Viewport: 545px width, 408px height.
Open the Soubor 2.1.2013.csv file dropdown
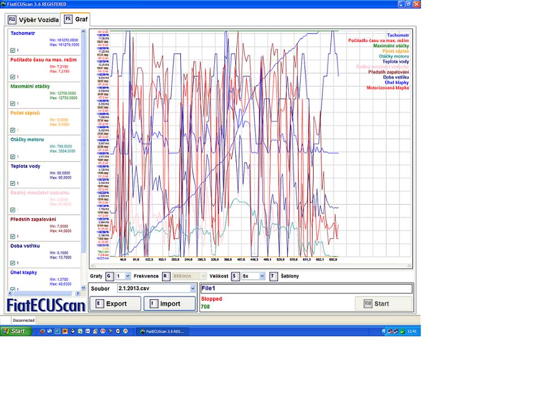[193, 289]
